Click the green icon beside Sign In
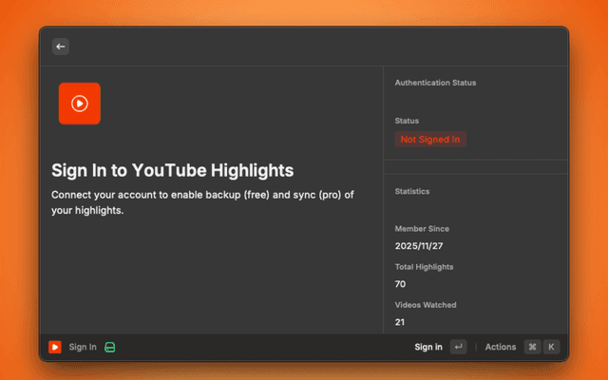Viewport: 608px width, 380px height. click(x=110, y=347)
